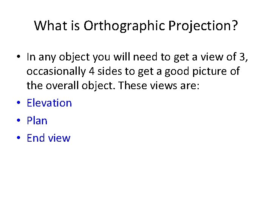Click the word "Orthographic" in the title
This screenshot has width=272, height=204.
125,26
